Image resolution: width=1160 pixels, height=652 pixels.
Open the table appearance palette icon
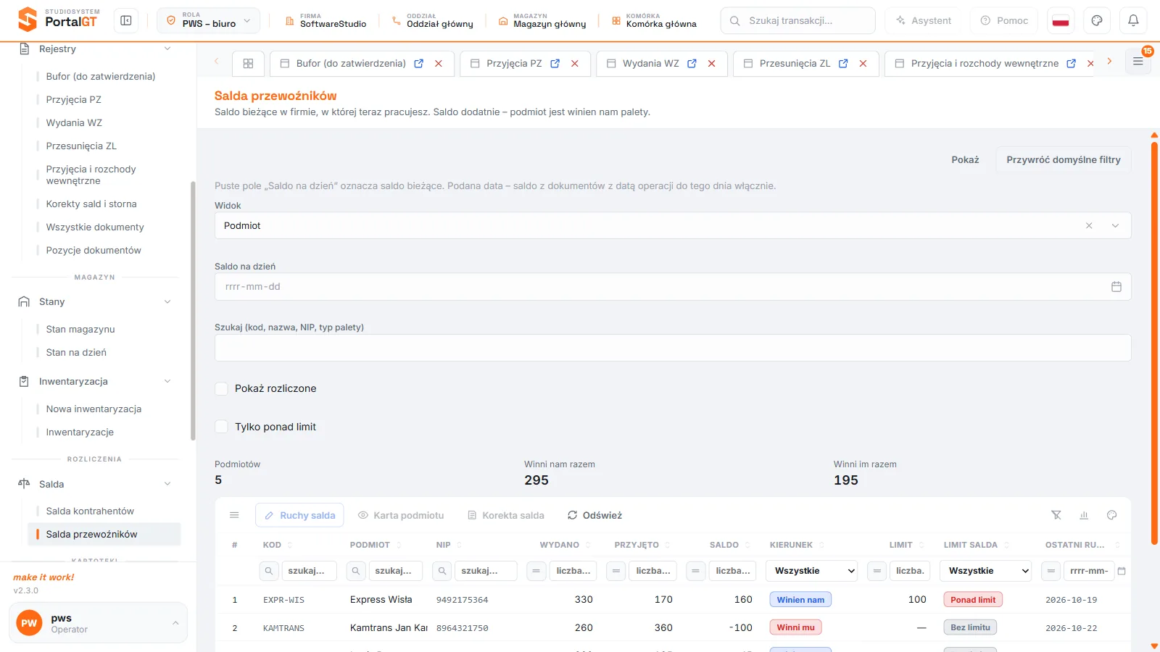(1111, 515)
